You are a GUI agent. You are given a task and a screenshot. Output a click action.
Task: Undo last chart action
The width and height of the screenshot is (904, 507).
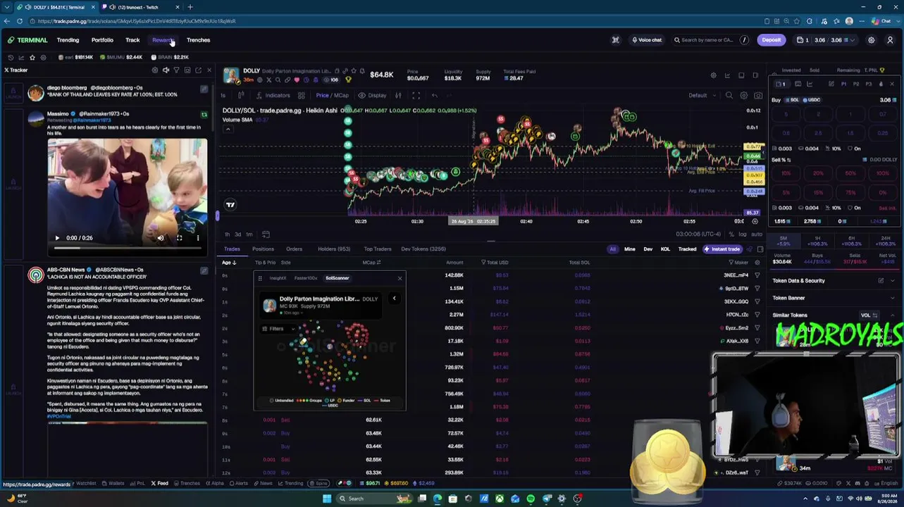coord(434,96)
